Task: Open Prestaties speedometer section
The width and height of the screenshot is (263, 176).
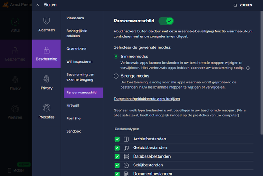Action: click(46, 108)
